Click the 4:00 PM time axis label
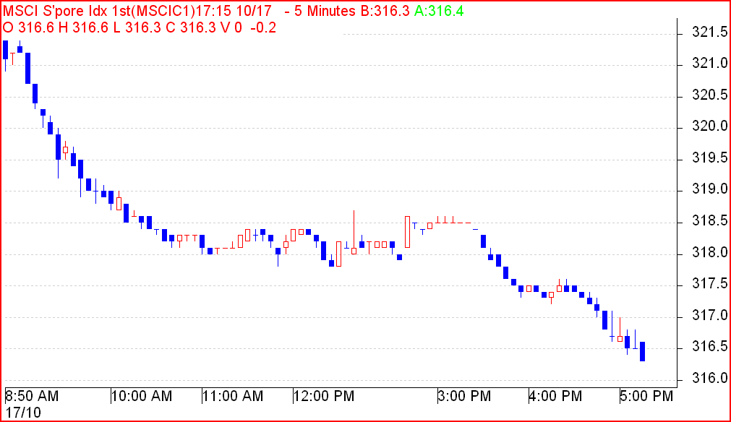Viewport: 731px width, 422px height. click(x=556, y=396)
